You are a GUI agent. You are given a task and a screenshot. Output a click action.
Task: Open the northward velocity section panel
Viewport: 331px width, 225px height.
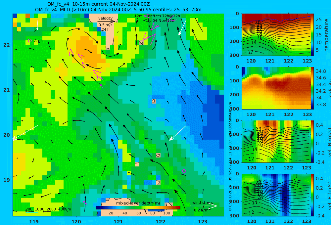(x=276, y=141)
